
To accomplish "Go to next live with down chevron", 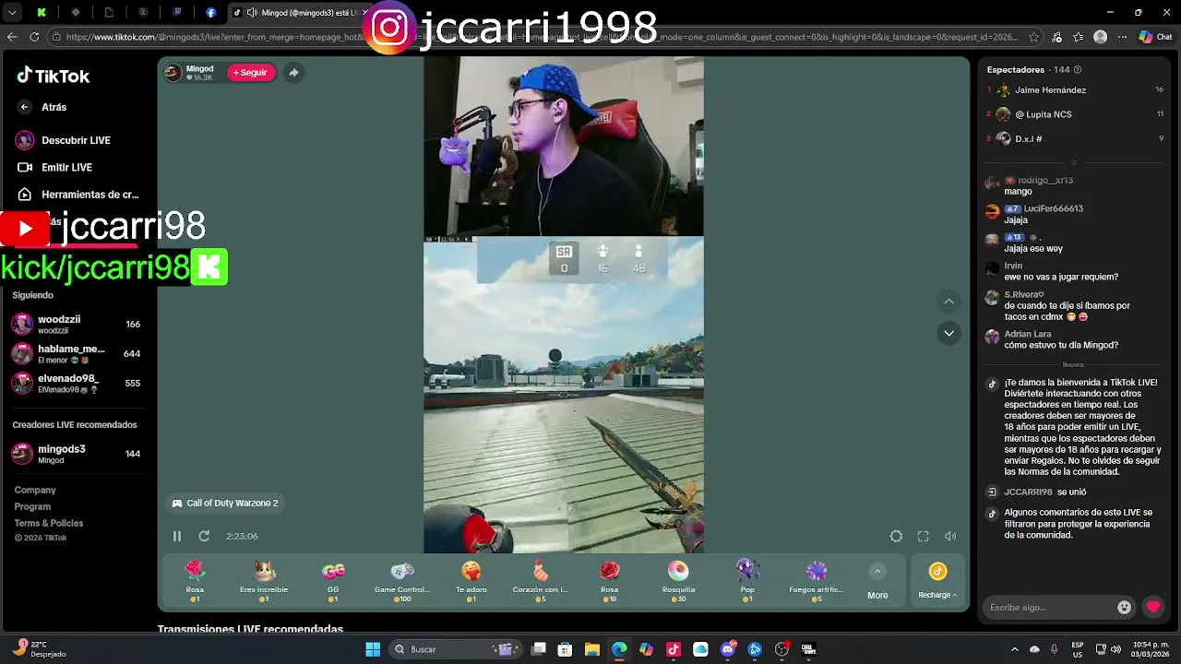I will (x=948, y=333).
